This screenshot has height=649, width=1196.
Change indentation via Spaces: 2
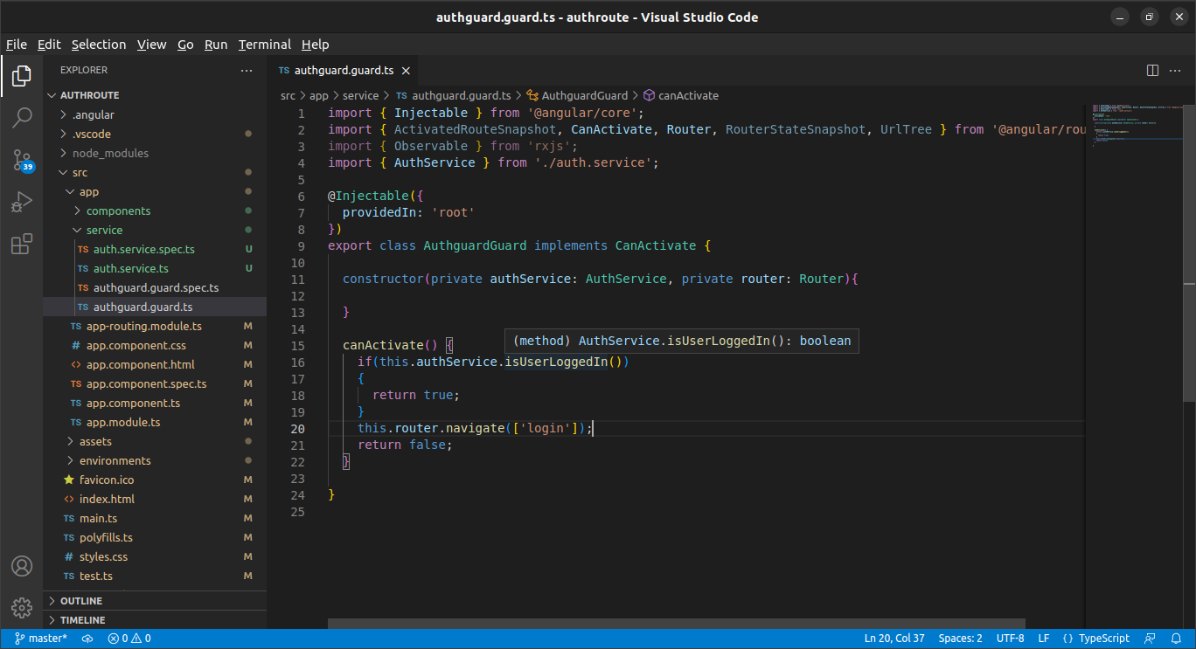(x=960, y=639)
